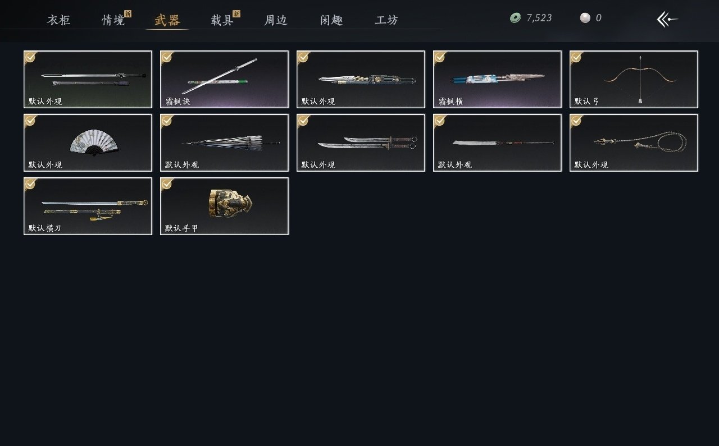719x446 pixels.
Task: Select the striped umbrella weapon skin
Action: point(224,142)
